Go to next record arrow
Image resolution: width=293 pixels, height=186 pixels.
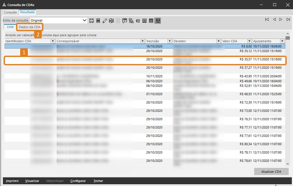[x=281, y=20]
